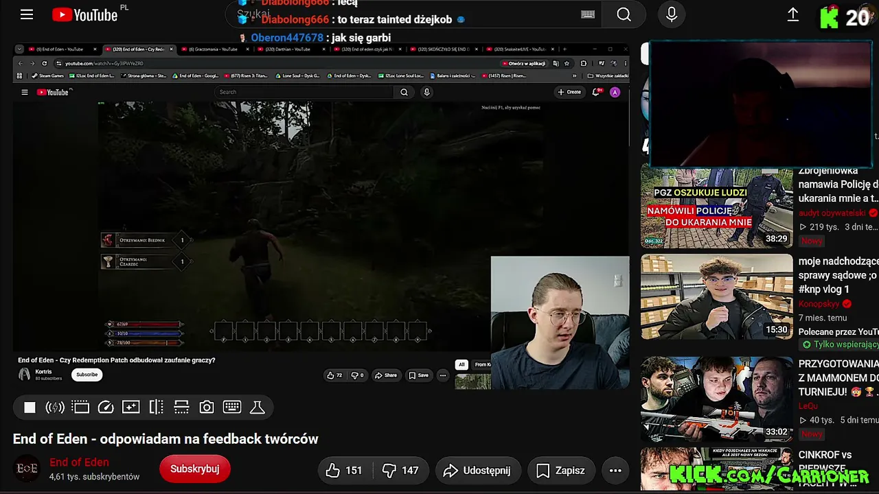The width and height of the screenshot is (879, 494).
Task: Save the video using Zapisz
Action: [560, 470]
